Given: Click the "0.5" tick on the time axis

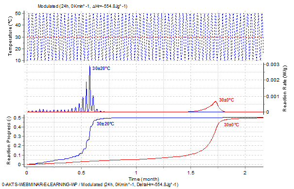Looking at the screenshot, I should point(81,172).
